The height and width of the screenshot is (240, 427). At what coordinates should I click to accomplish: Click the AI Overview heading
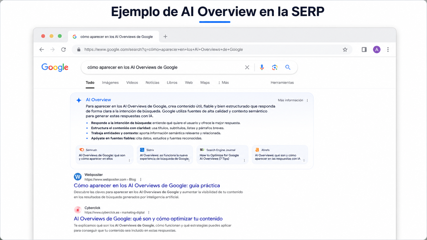coord(98,100)
